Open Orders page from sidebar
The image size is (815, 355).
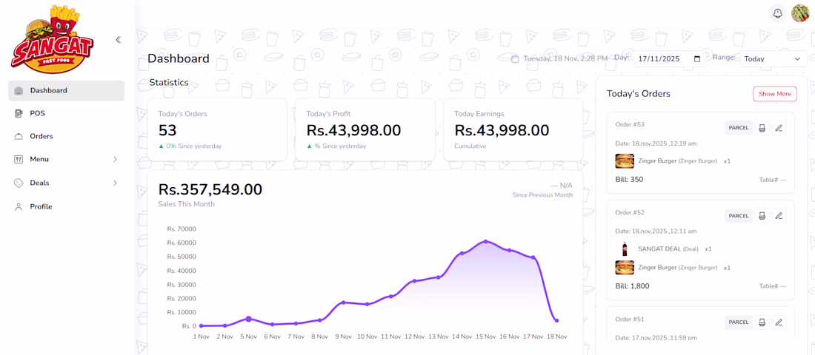coord(41,136)
